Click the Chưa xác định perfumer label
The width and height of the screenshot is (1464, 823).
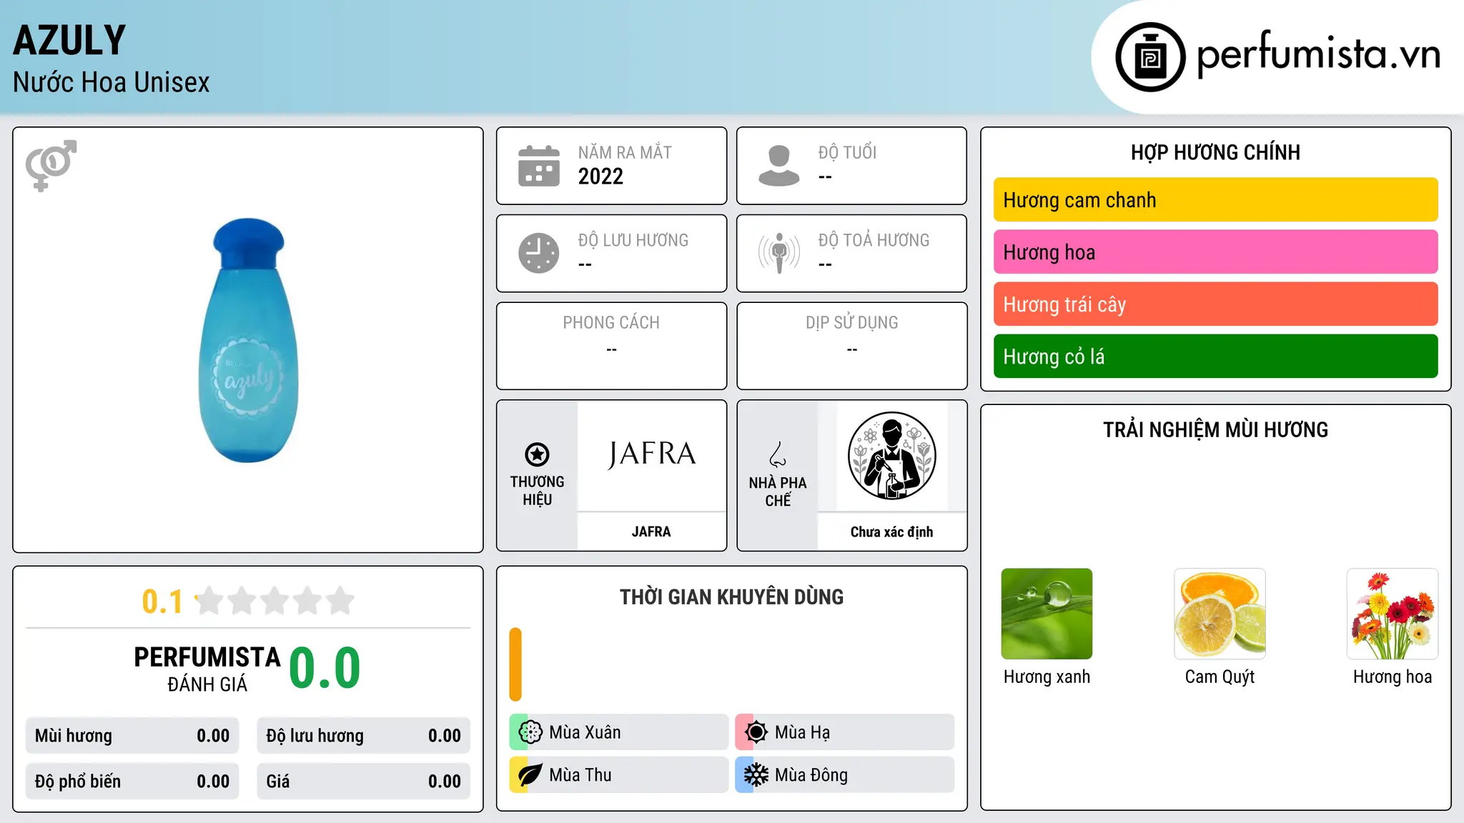click(x=891, y=532)
